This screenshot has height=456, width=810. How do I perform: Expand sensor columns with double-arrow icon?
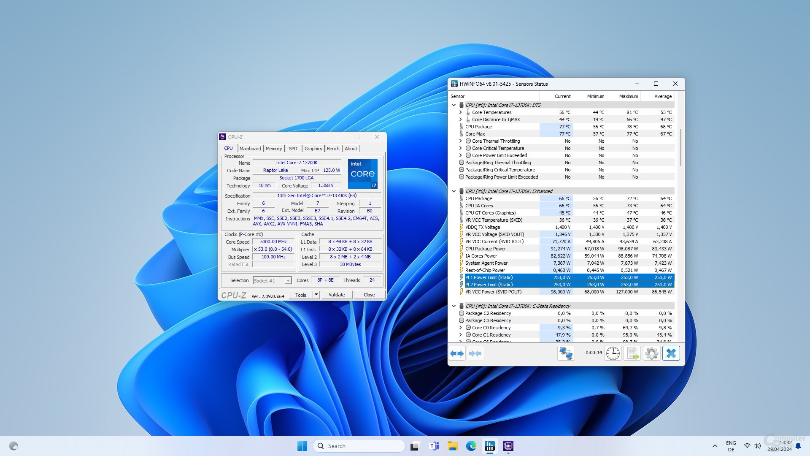point(457,353)
